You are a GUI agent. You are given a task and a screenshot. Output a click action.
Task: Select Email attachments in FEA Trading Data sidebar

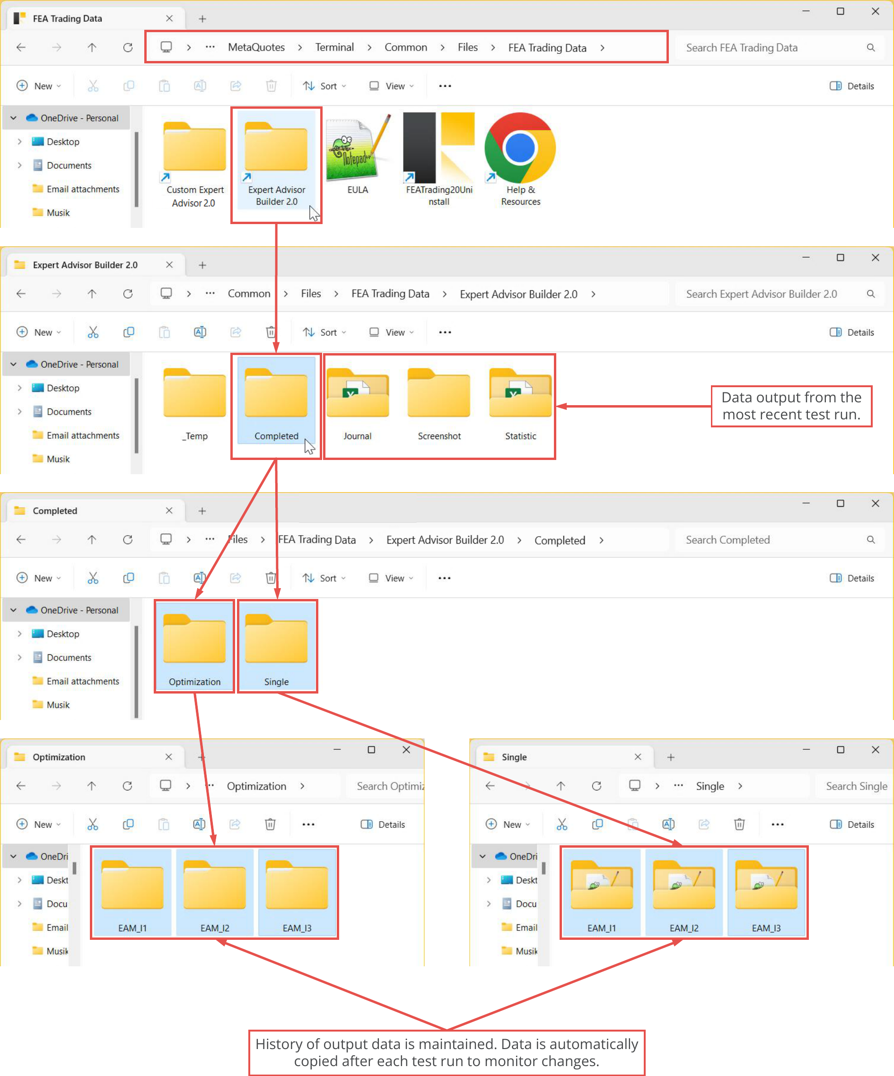coord(75,189)
